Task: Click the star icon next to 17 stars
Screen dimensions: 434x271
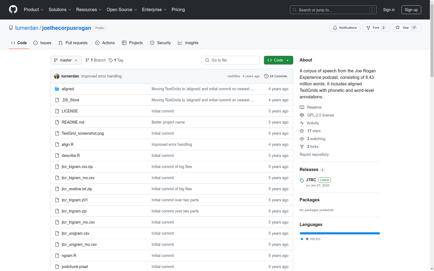Action: [302, 131]
